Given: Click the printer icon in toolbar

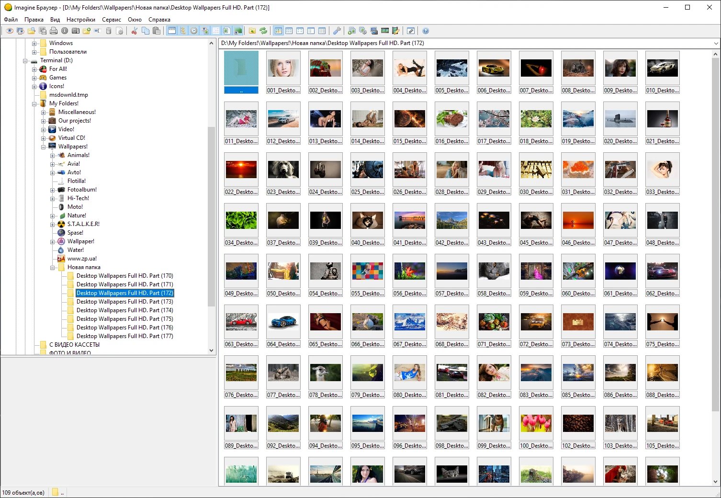Looking at the screenshot, I should pos(54,31).
